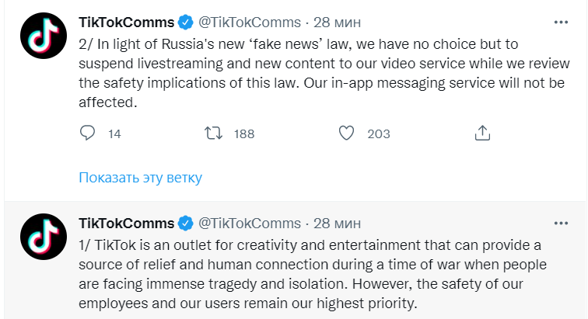Image resolution: width=588 pixels, height=319 pixels.
Task: Click @TikTokComms handle in second tweet
Action: (250, 224)
